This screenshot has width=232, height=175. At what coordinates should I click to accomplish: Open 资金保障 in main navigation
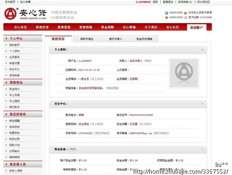107,27
